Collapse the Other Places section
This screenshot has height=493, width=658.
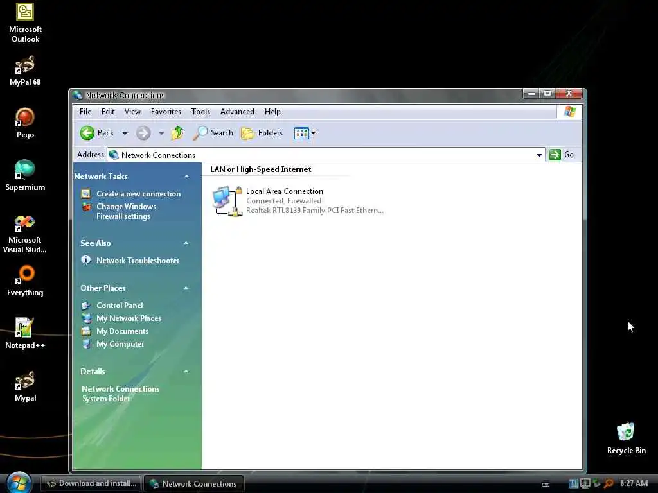pos(186,288)
